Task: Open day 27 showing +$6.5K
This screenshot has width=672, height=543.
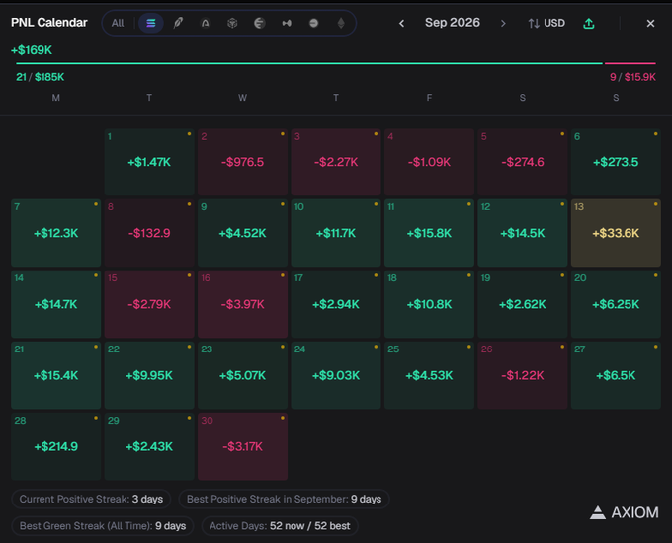Action: (x=616, y=375)
